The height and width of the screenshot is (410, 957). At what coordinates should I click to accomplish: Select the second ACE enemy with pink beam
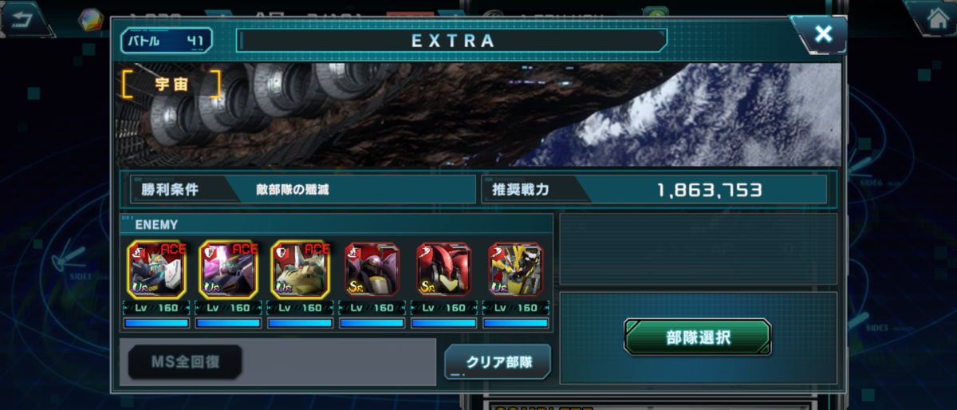coord(229,270)
